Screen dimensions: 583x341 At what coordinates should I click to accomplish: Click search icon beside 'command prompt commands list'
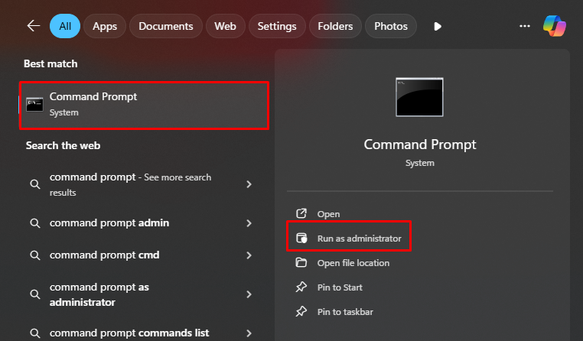[x=35, y=333]
